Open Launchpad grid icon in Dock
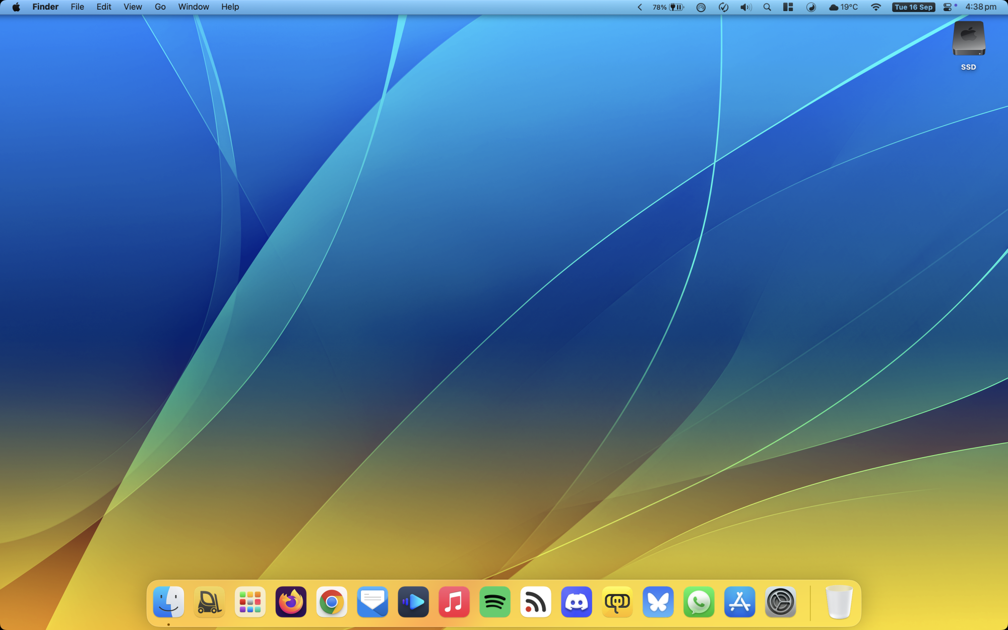 pos(250,602)
